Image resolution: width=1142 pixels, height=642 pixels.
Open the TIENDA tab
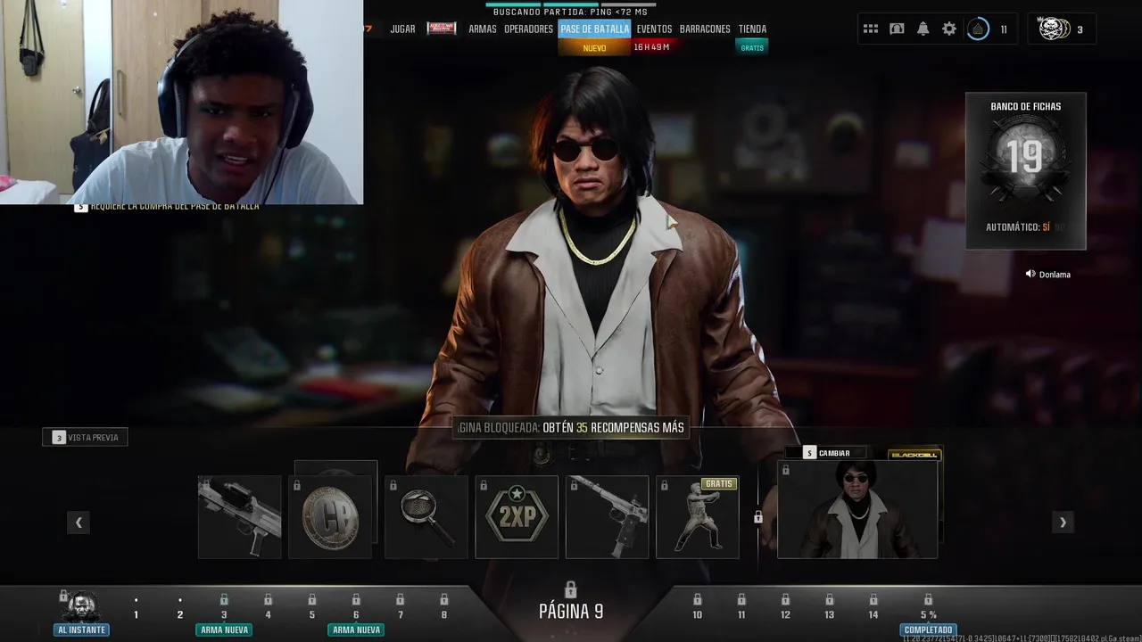pyautogui.click(x=752, y=29)
